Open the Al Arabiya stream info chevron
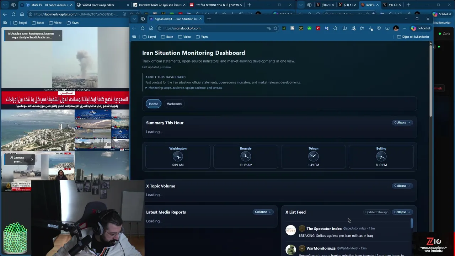 [59, 35]
